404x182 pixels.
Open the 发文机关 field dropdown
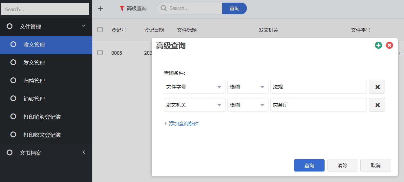point(195,105)
